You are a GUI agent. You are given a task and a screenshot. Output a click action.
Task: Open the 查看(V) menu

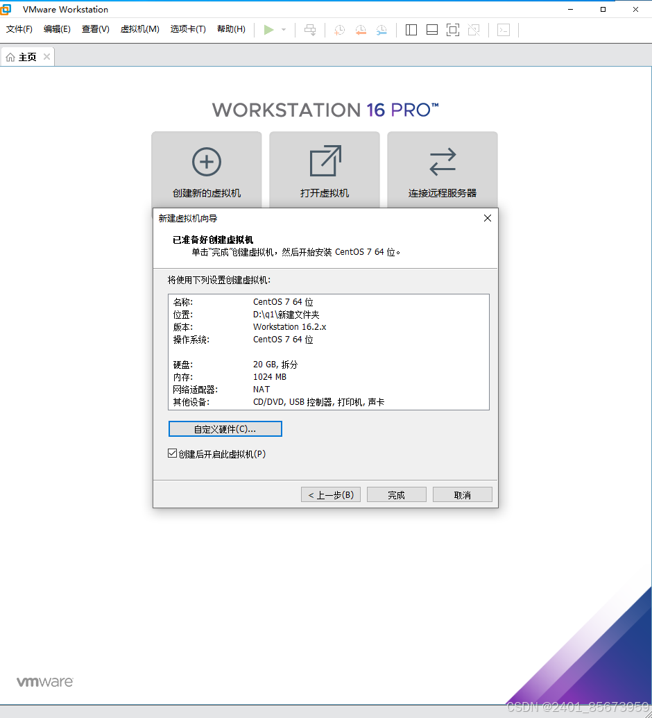click(96, 29)
